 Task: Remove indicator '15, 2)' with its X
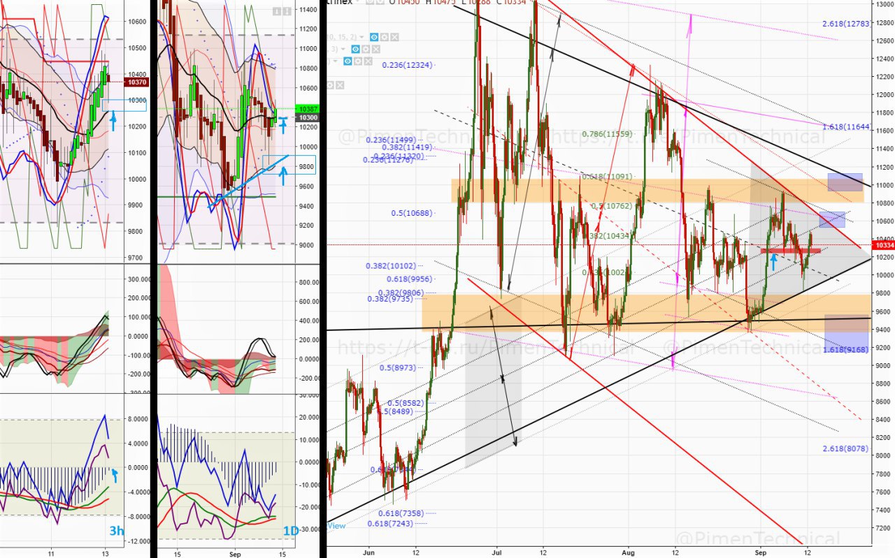[x=394, y=37]
